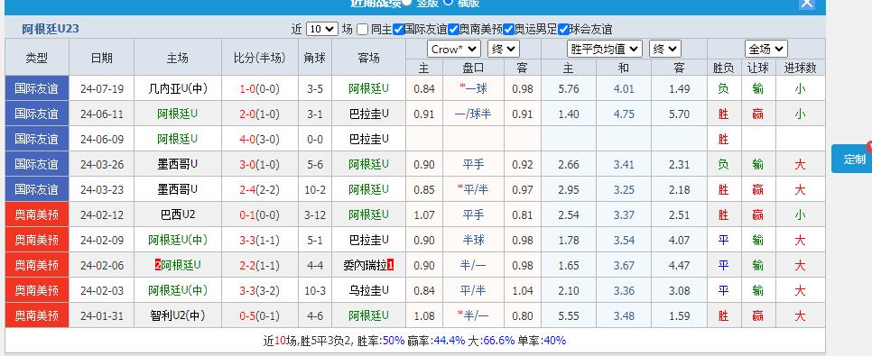Open the match count dropdown showing 10
Screen dimensions: 872x356
pos(322,29)
